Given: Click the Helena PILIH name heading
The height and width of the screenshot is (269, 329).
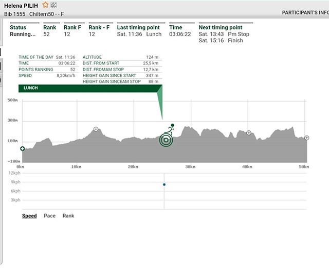Looking at the screenshot, I should point(21,6).
